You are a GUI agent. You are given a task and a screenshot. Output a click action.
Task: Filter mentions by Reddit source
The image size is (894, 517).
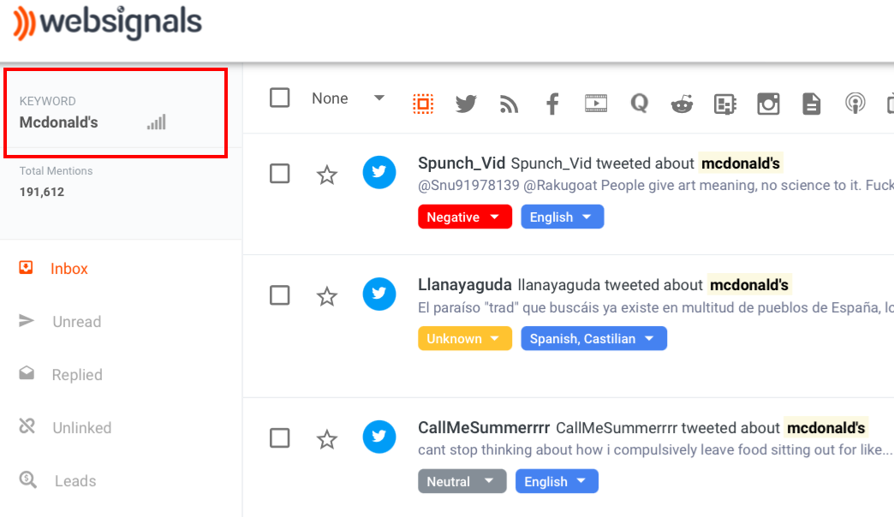[682, 104]
